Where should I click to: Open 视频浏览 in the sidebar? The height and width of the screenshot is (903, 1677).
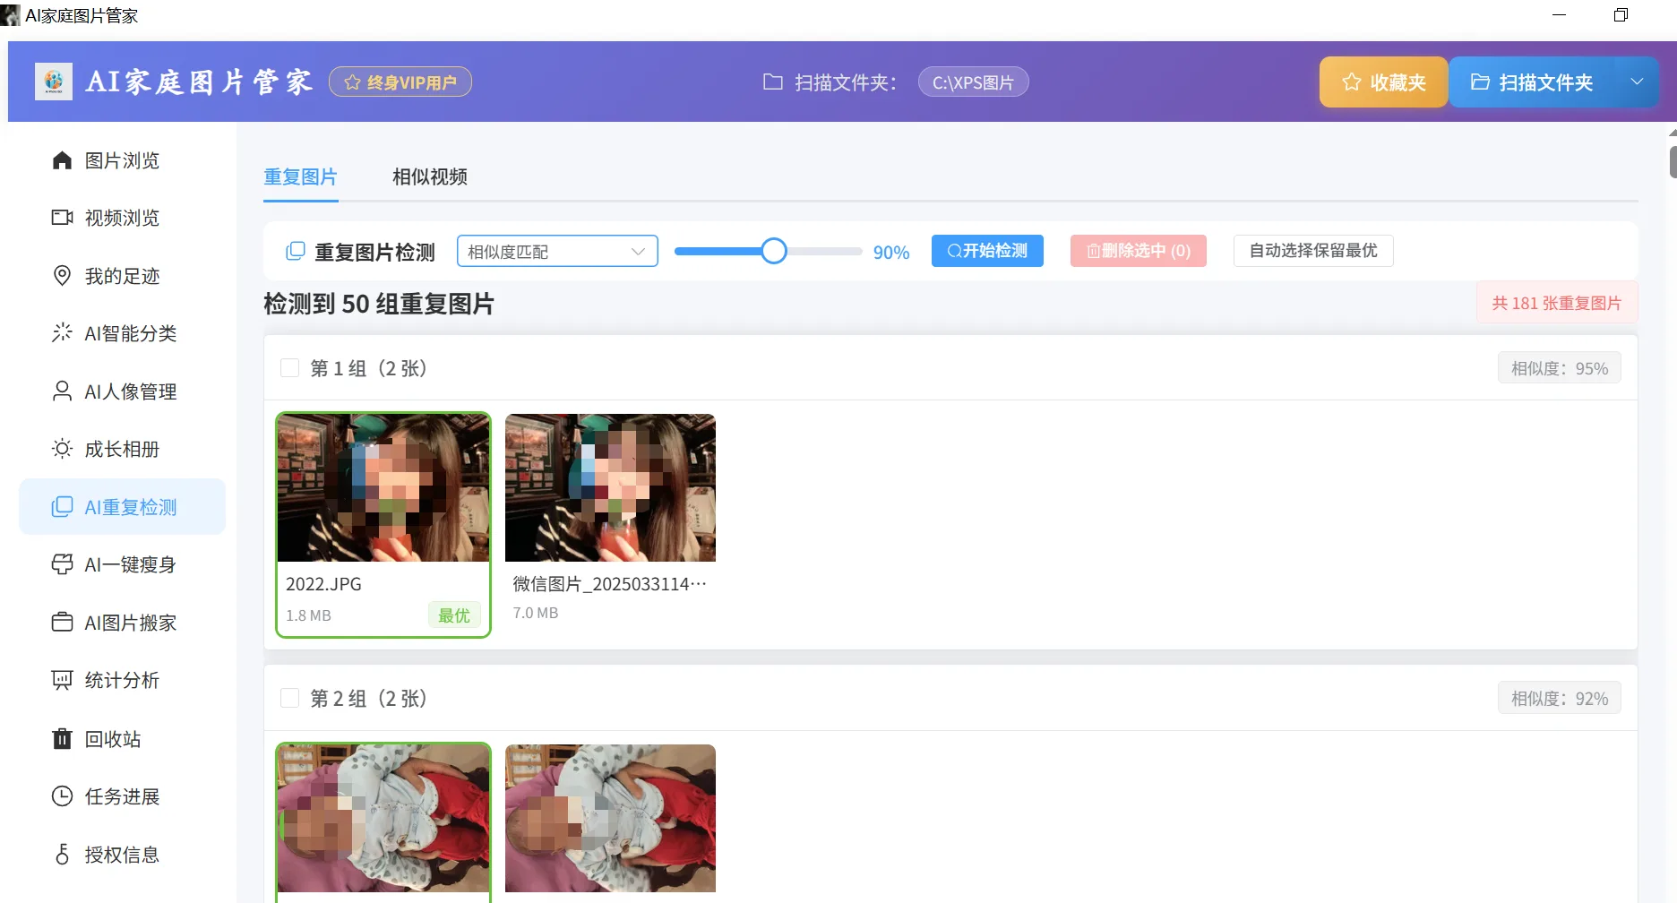click(122, 218)
